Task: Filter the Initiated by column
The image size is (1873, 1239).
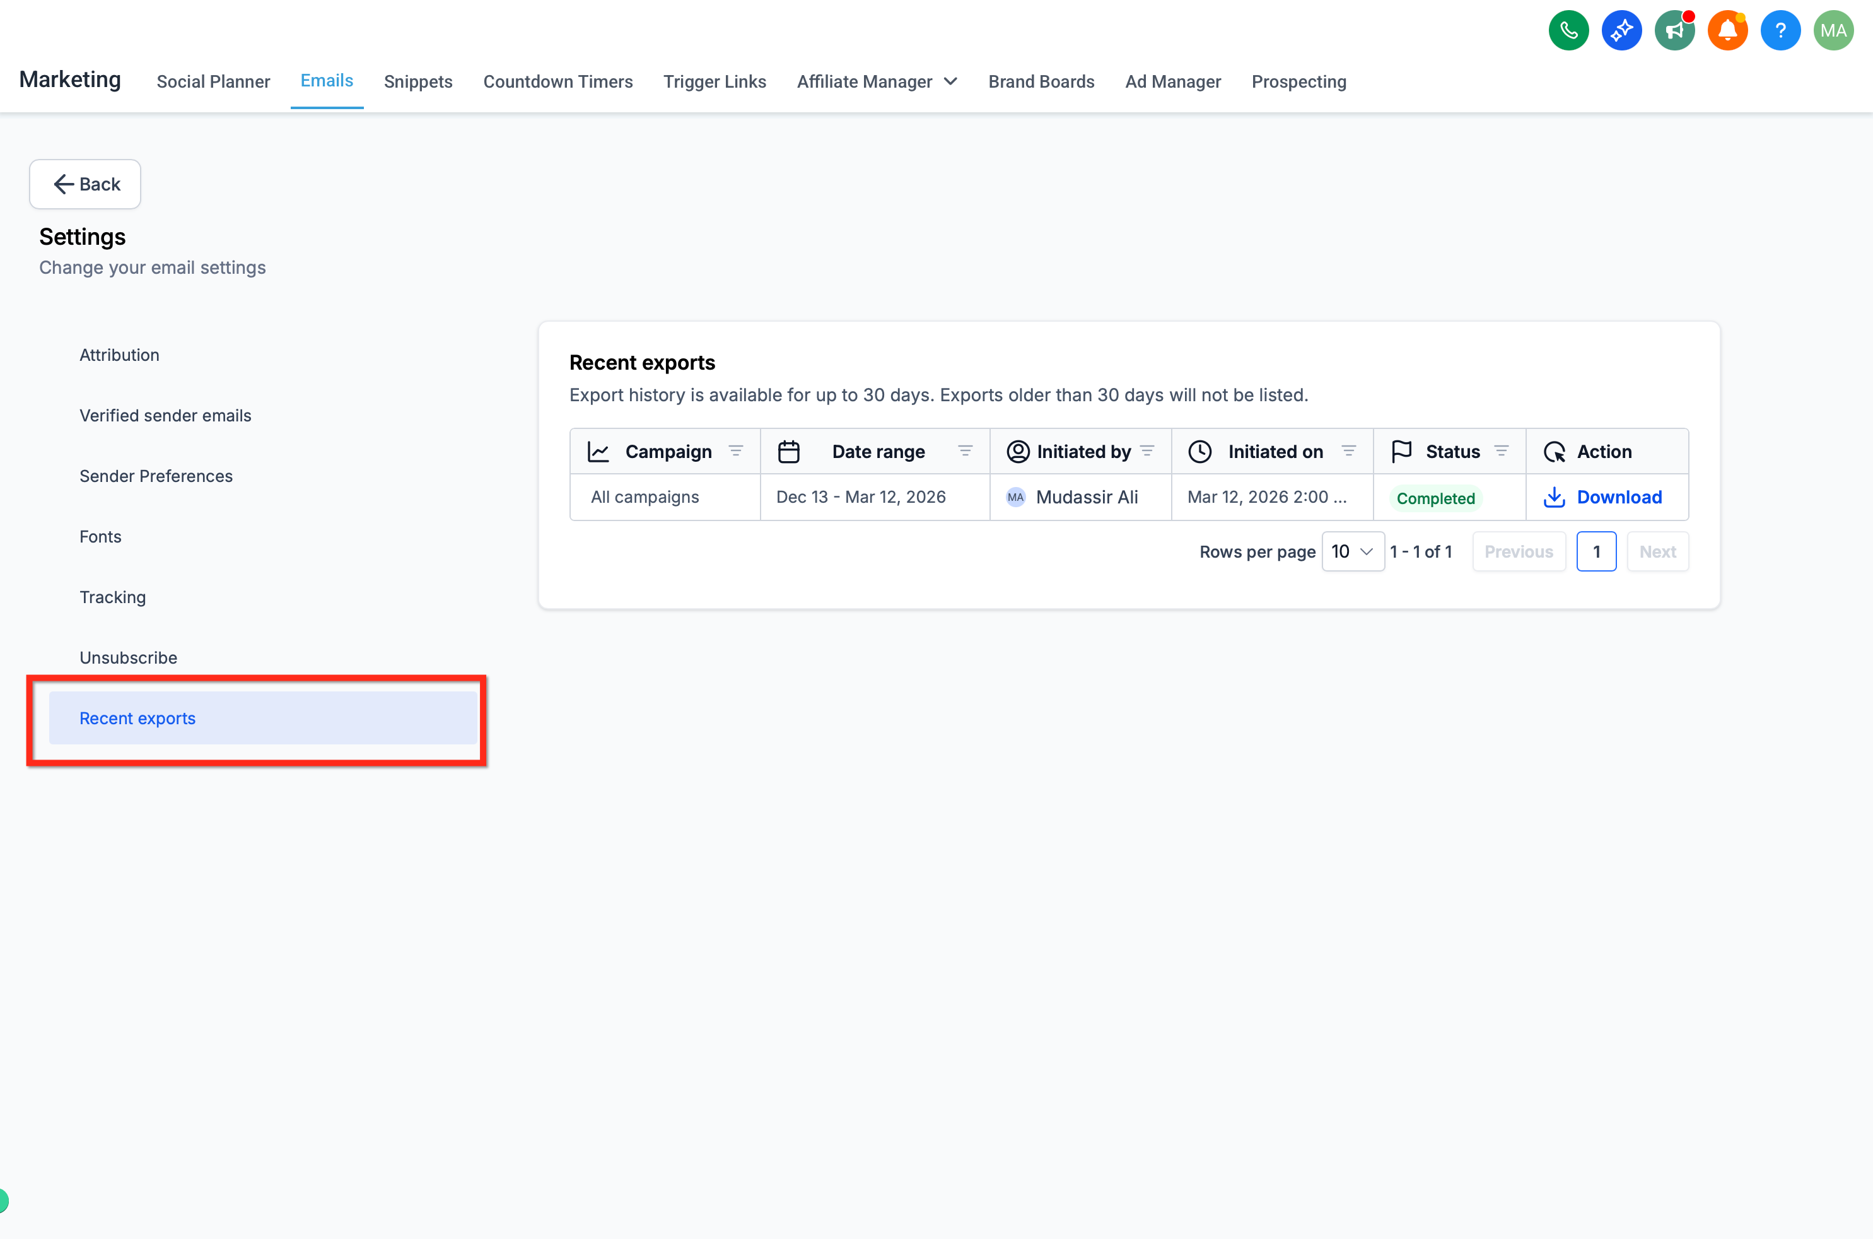Action: [x=1147, y=451]
